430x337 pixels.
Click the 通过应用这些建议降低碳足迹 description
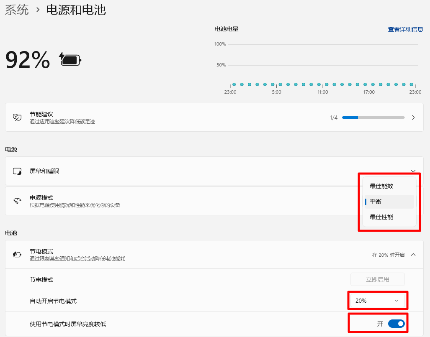62,122
